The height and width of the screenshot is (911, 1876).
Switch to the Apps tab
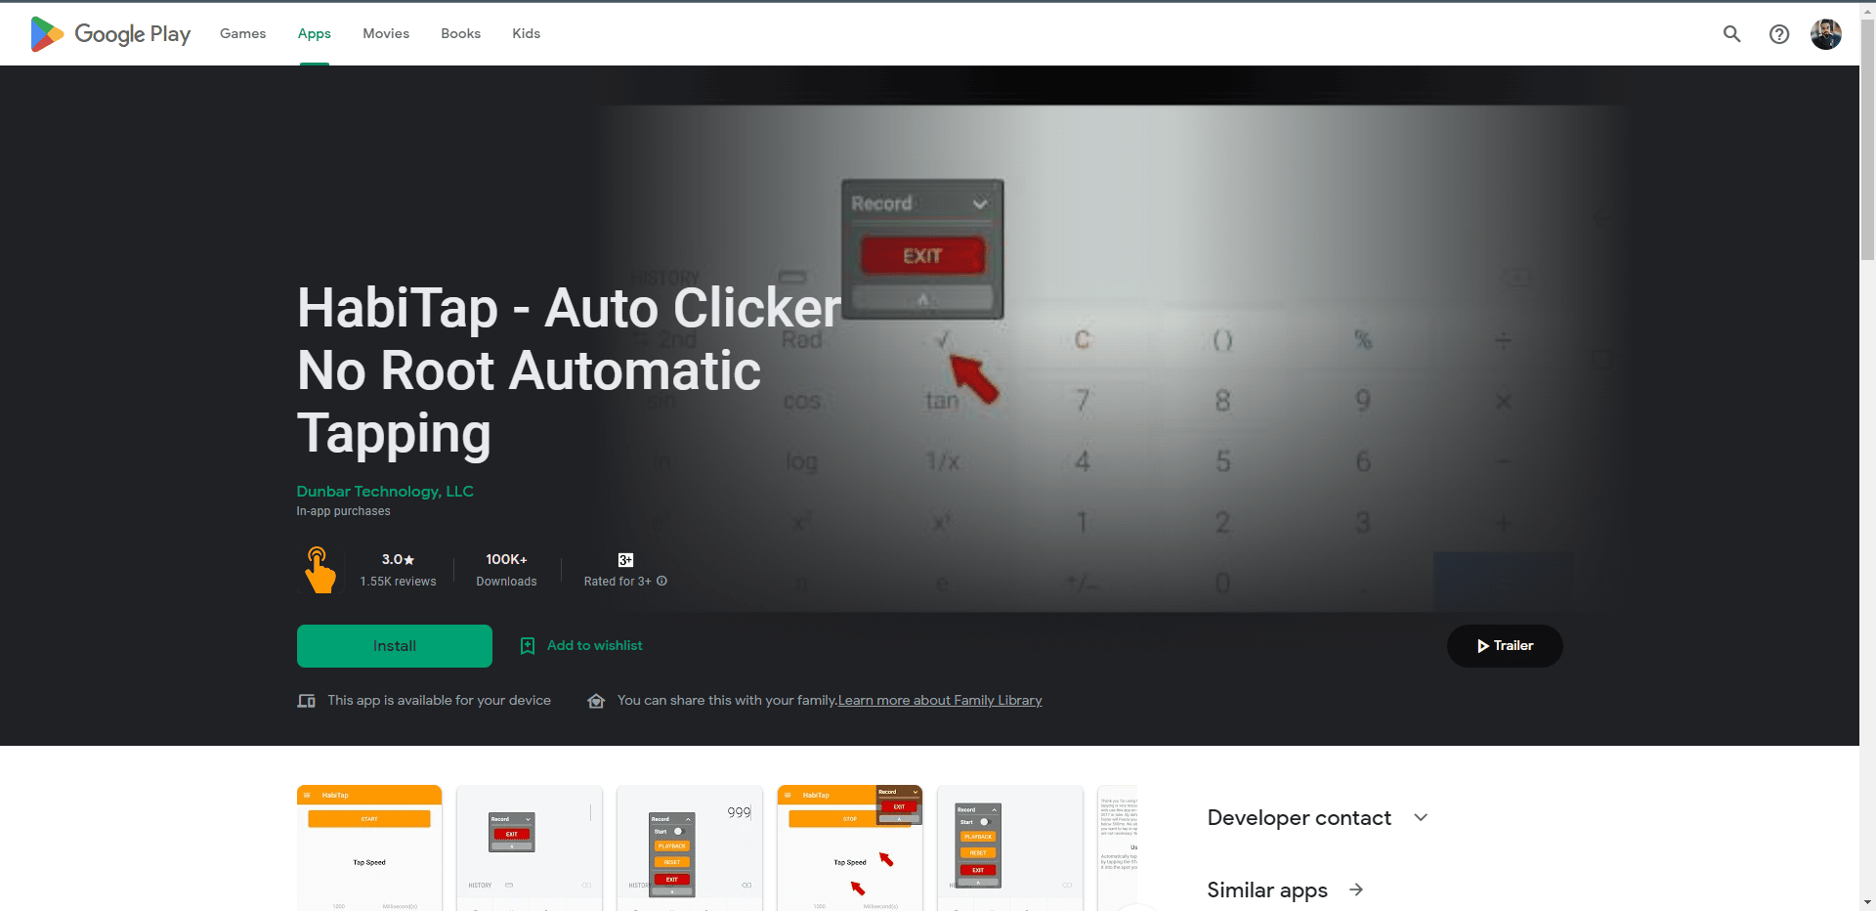pyautogui.click(x=315, y=33)
